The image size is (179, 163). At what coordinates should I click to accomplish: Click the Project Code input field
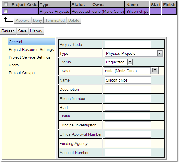tap(128, 45)
